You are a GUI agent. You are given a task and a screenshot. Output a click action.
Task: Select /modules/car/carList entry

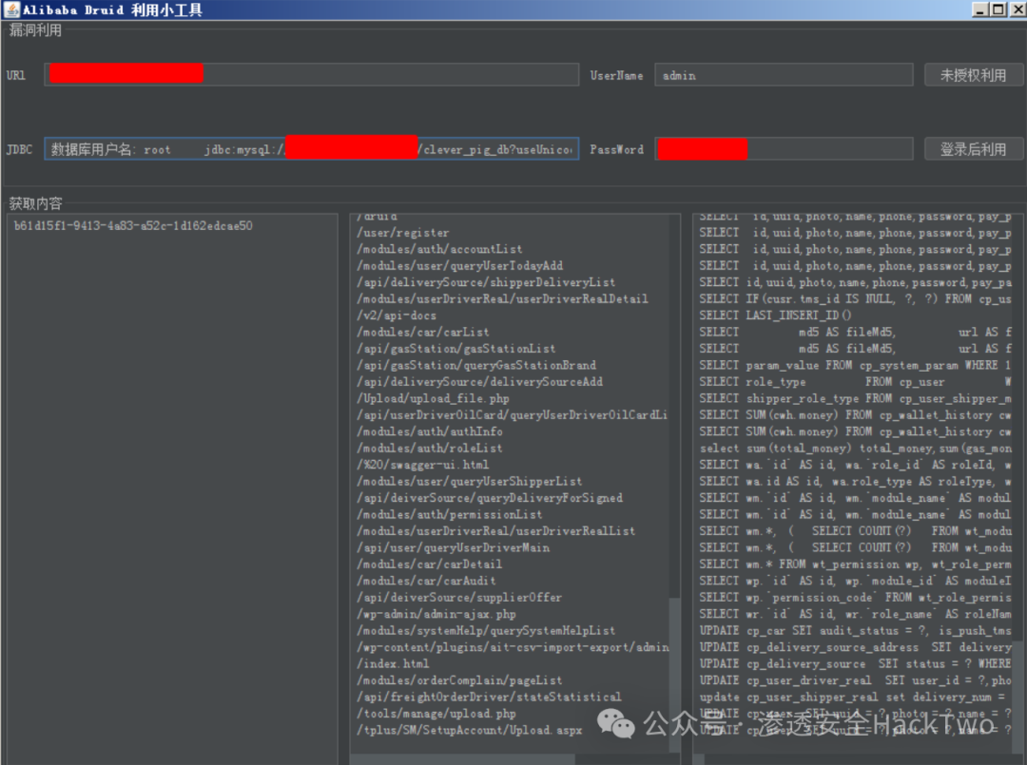point(422,333)
